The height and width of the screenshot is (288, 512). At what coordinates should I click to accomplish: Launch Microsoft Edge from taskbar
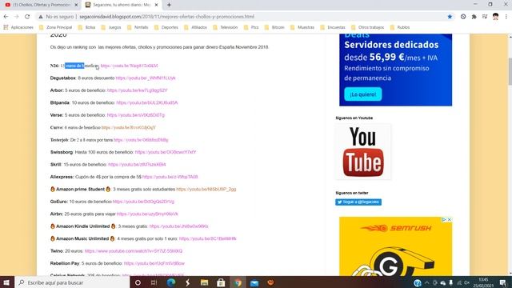click(x=170, y=282)
